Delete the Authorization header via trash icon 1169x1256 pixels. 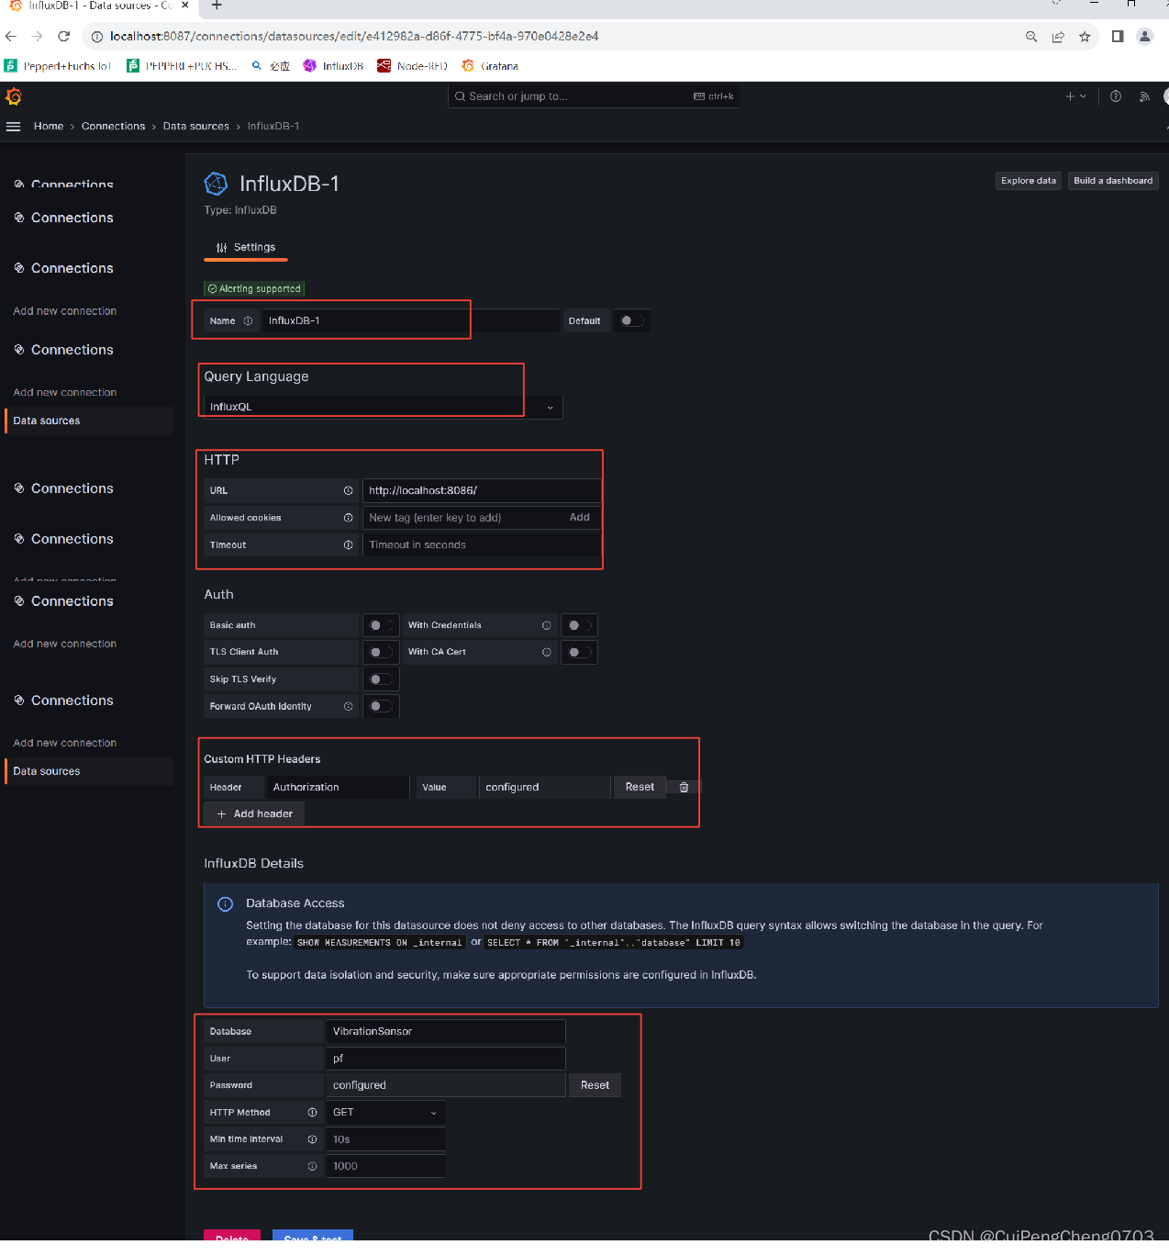[x=683, y=787]
